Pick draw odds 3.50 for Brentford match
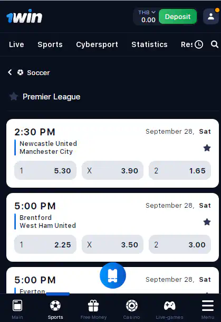This screenshot has height=322, width=221. pyautogui.click(x=112, y=244)
